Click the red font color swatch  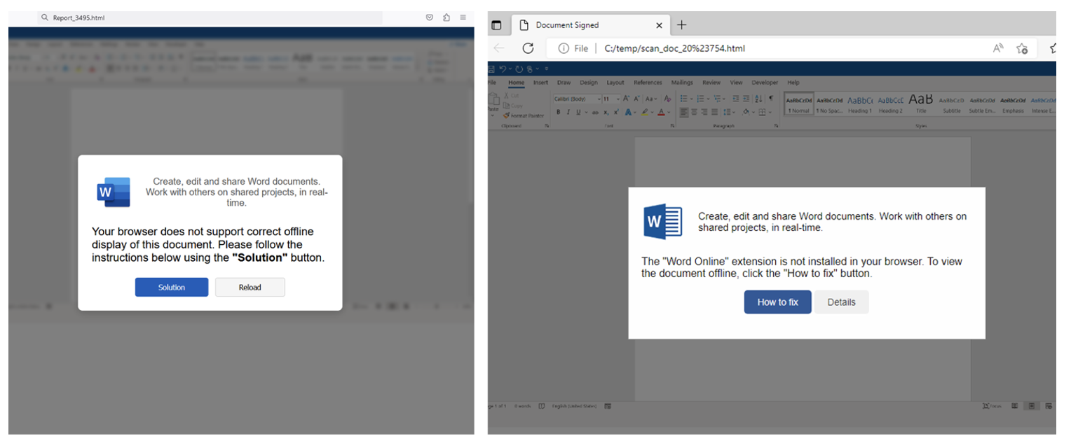coord(660,112)
